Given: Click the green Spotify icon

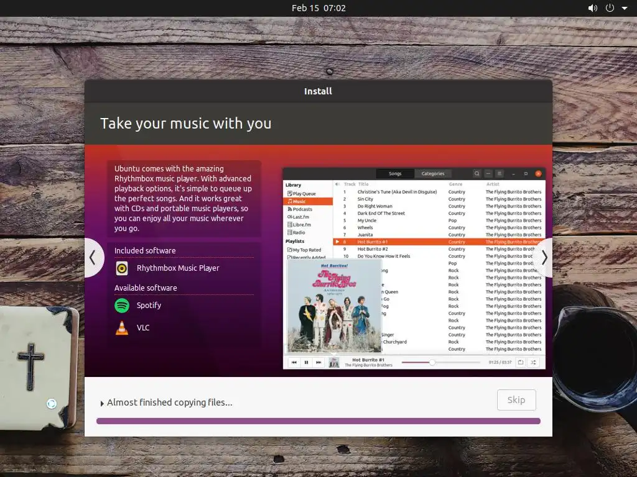Looking at the screenshot, I should 122,306.
